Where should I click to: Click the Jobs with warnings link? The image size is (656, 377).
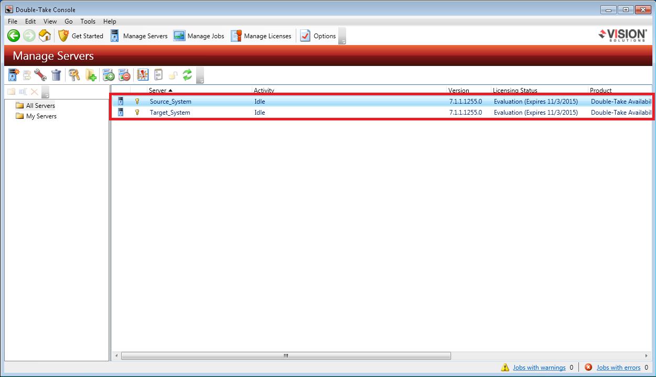539,368
